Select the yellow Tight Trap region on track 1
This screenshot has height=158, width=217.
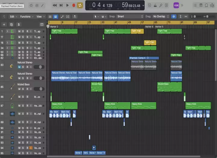tap(137, 31)
